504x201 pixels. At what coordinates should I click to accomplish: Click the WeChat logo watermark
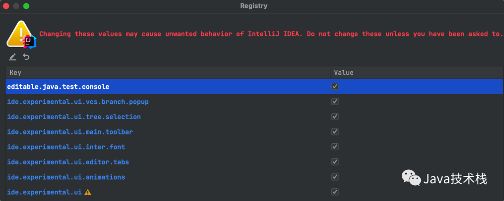pos(411,178)
